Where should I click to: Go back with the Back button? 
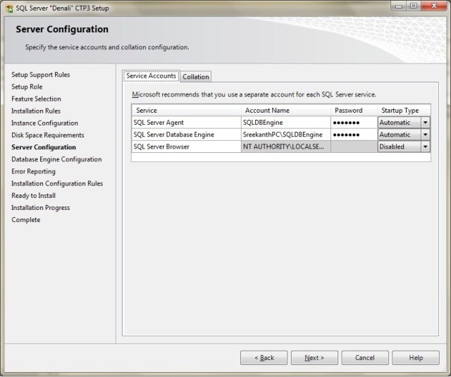tap(264, 358)
